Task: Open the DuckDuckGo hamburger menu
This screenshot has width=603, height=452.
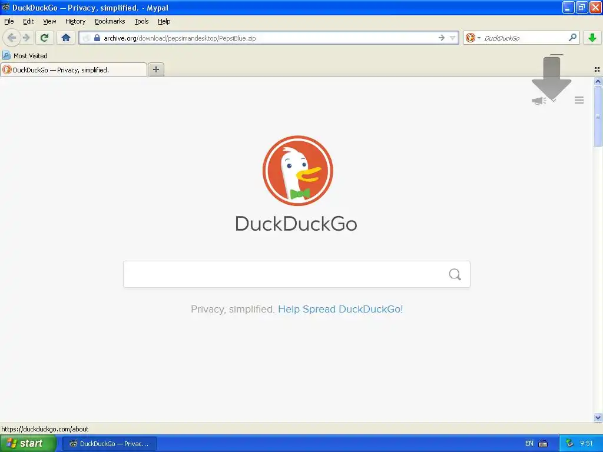Action: point(579,100)
